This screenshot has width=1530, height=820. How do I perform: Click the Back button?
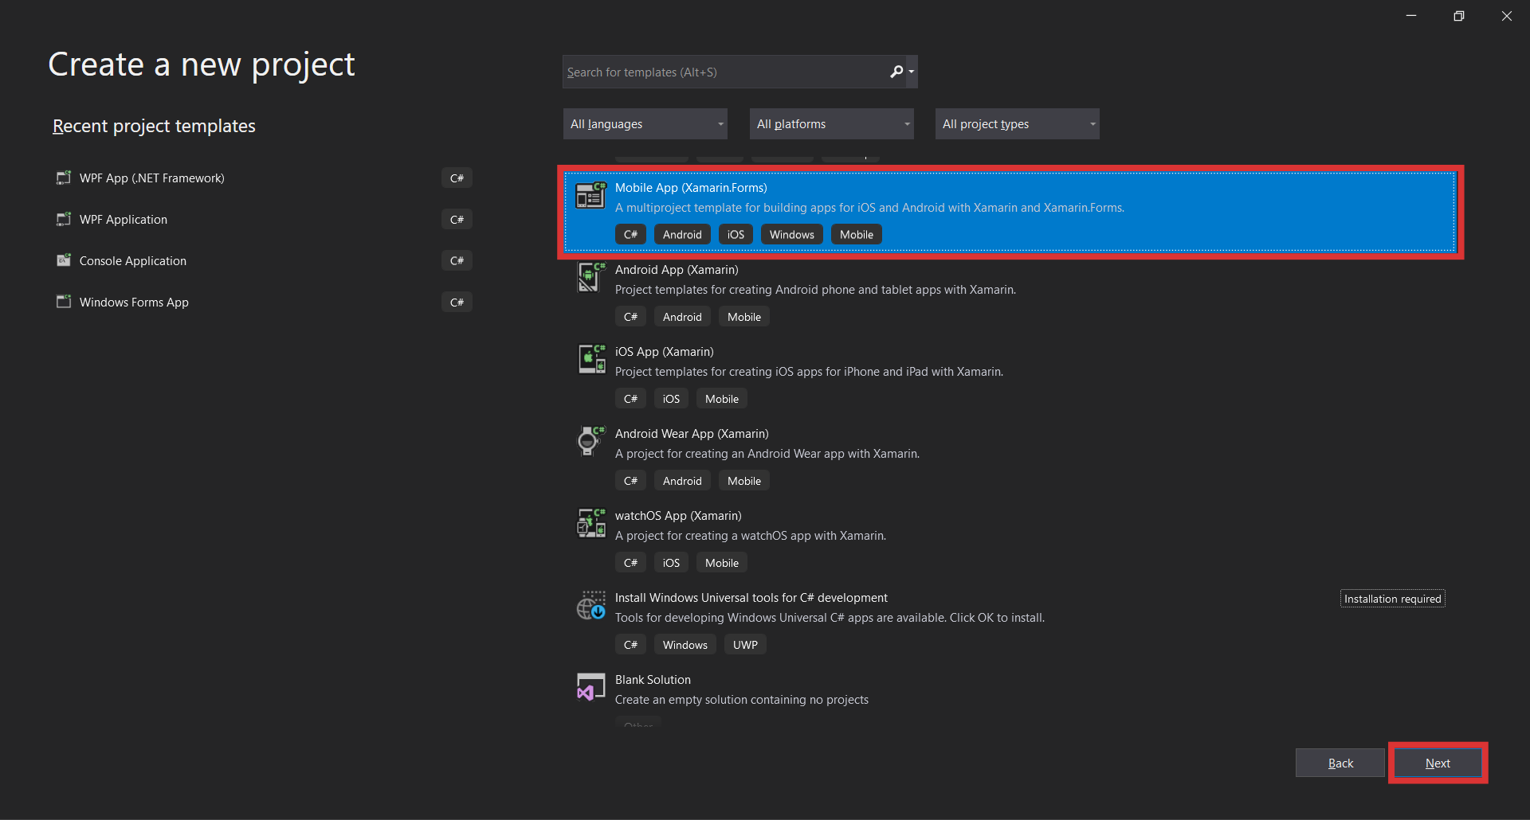pos(1340,763)
